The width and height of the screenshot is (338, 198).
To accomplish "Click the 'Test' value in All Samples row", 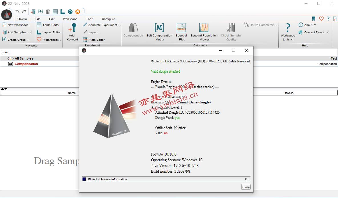I will (x=334, y=58).
